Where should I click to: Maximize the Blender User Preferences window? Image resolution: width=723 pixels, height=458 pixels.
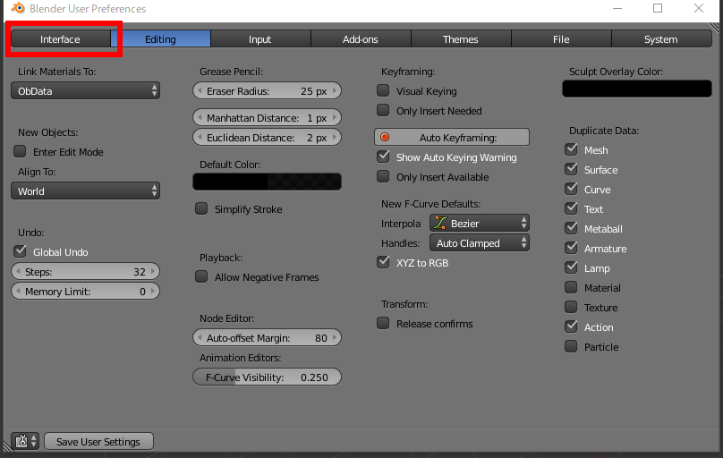click(x=658, y=8)
